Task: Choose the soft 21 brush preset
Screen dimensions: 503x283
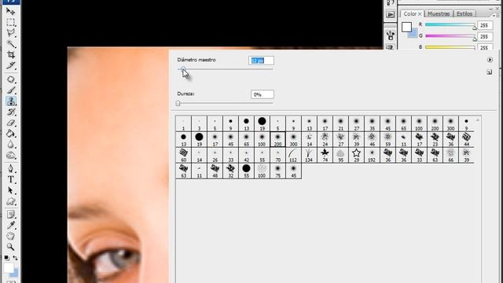Action: 340,123
